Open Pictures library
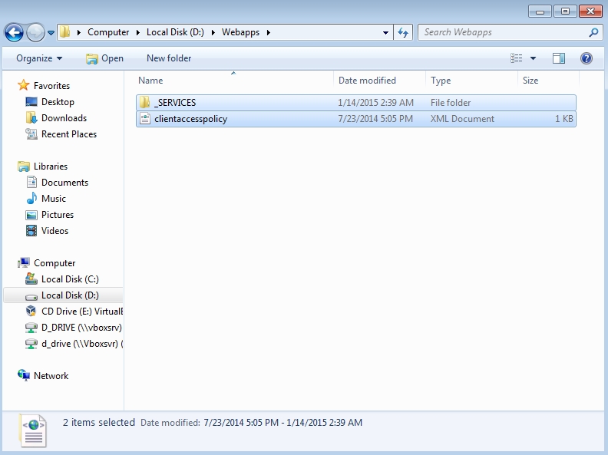The image size is (608, 455). [58, 215]
